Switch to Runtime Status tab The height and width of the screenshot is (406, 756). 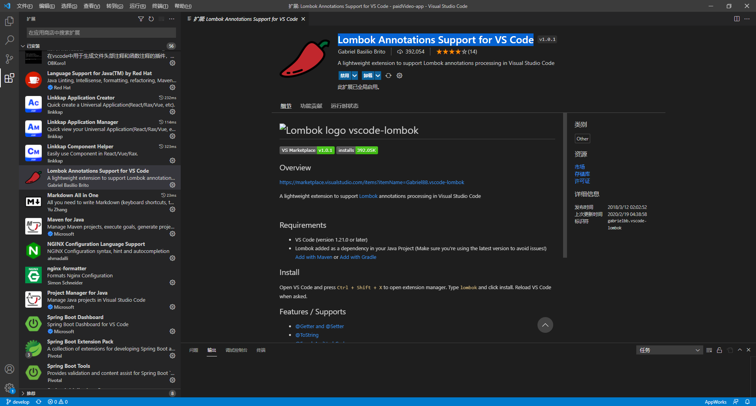point(345,106)
